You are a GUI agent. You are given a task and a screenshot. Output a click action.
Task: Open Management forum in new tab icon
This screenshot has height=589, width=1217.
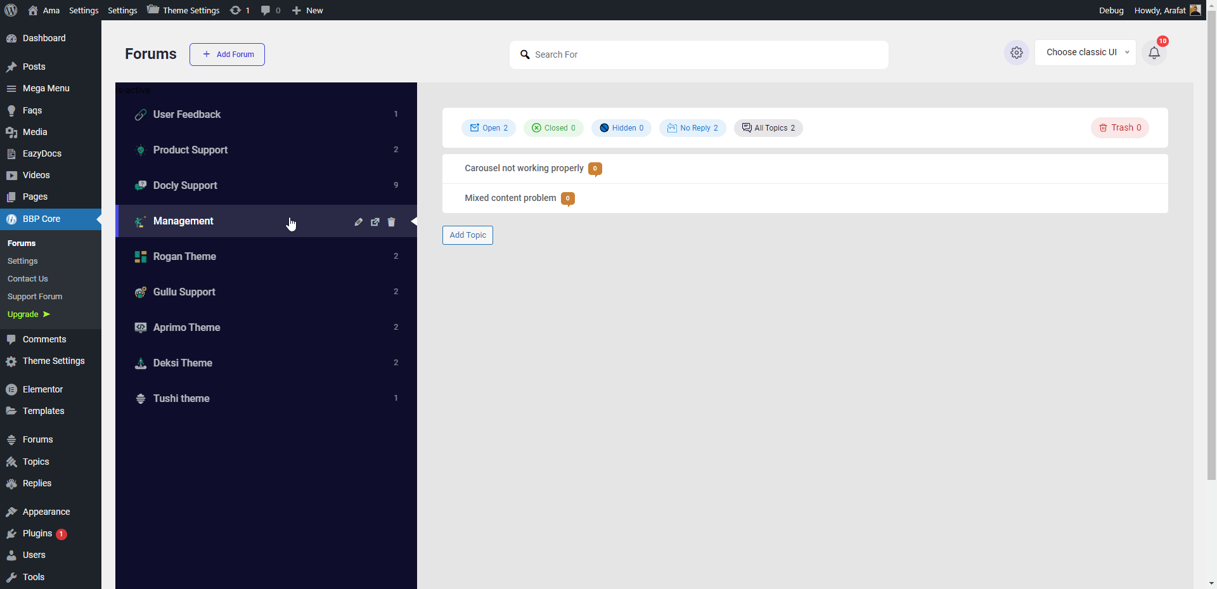[375, 222]
